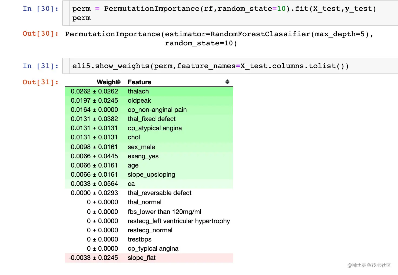The image size is (398, 275).
Task: Select the cp_typical angina feature
Action: click(x=153, y=249)
